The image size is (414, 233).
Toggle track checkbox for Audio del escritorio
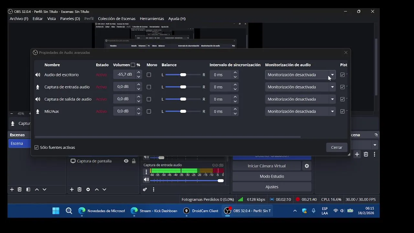point(343,75)
